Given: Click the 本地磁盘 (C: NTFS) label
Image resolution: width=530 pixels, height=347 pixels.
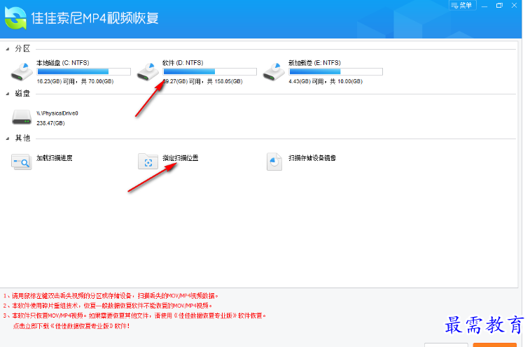Looking at the screenshot, I should coord(63,63).
